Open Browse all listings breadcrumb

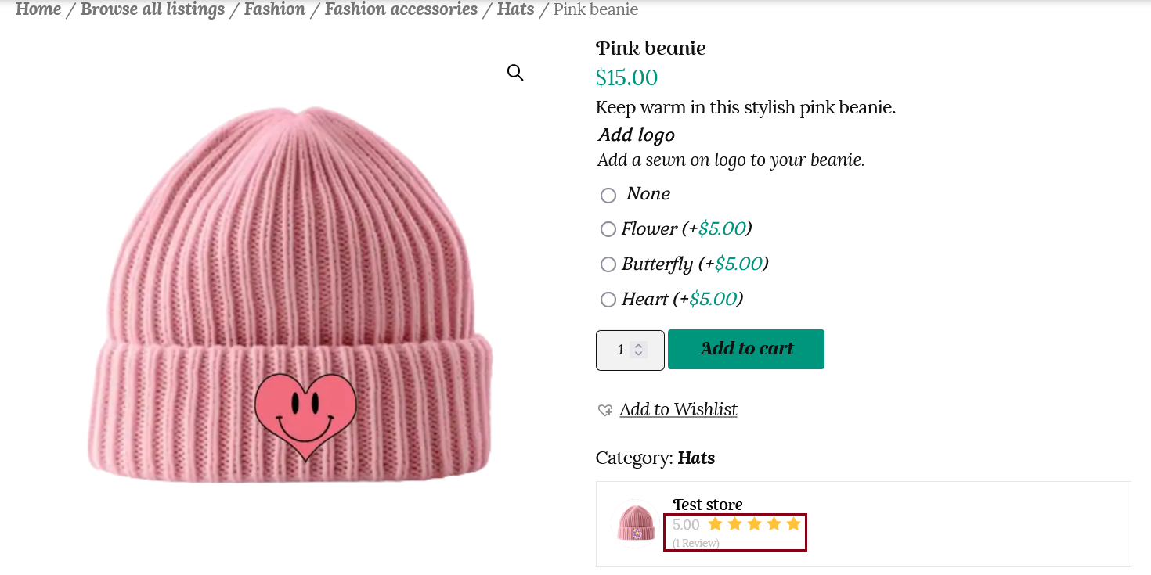tap(153, 9)
